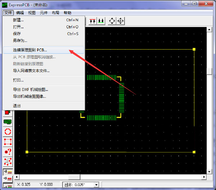Click the X: 0.325 coordinate readout
Image resolution: width=216 pixels, height=190 pixels.
[x=24, y=185]
